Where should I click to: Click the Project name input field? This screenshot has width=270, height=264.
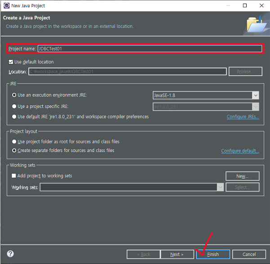pos(150,49)
